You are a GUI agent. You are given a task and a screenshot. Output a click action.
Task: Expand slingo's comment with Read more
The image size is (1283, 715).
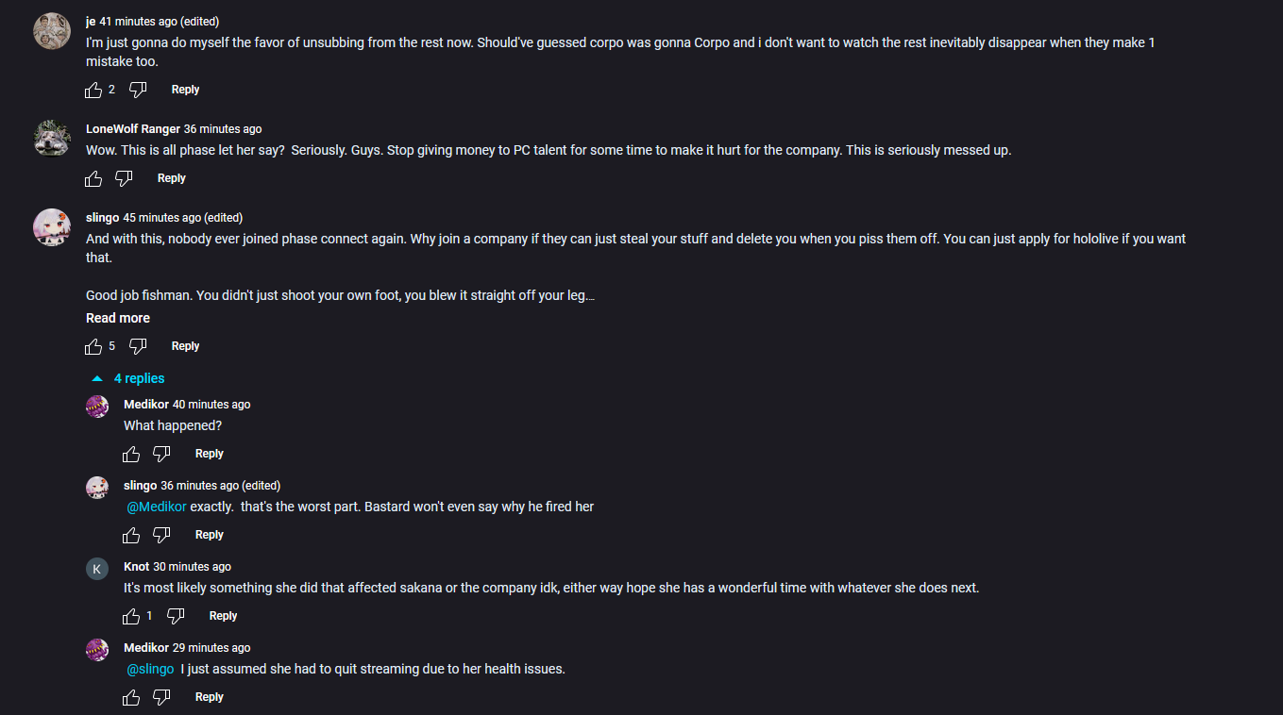(118, 318)
